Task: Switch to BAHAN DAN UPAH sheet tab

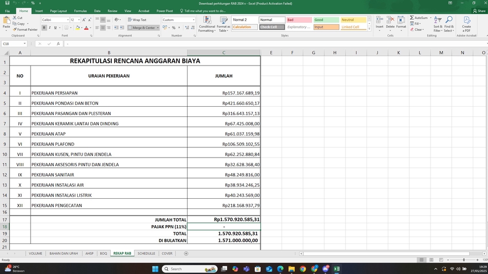Action: [x=64, y=254]
